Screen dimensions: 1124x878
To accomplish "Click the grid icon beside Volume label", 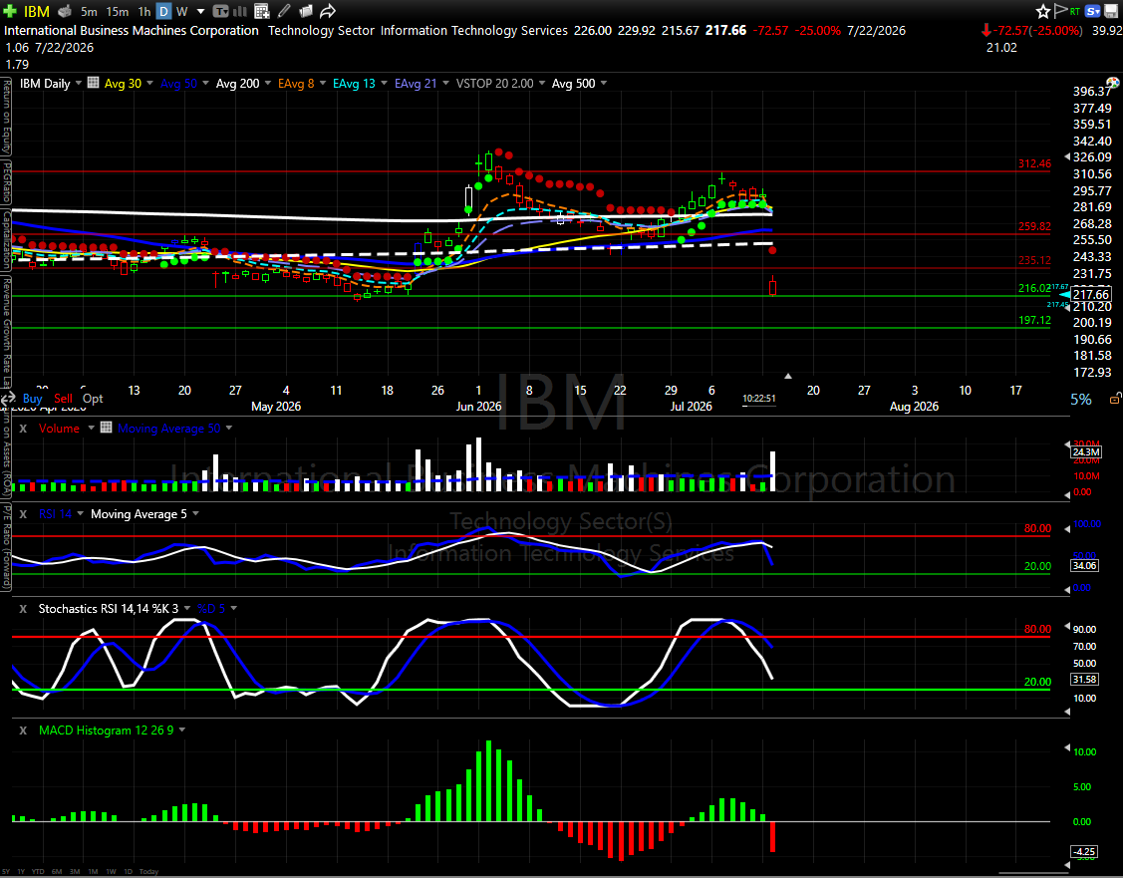I will [x=106, y=428].
